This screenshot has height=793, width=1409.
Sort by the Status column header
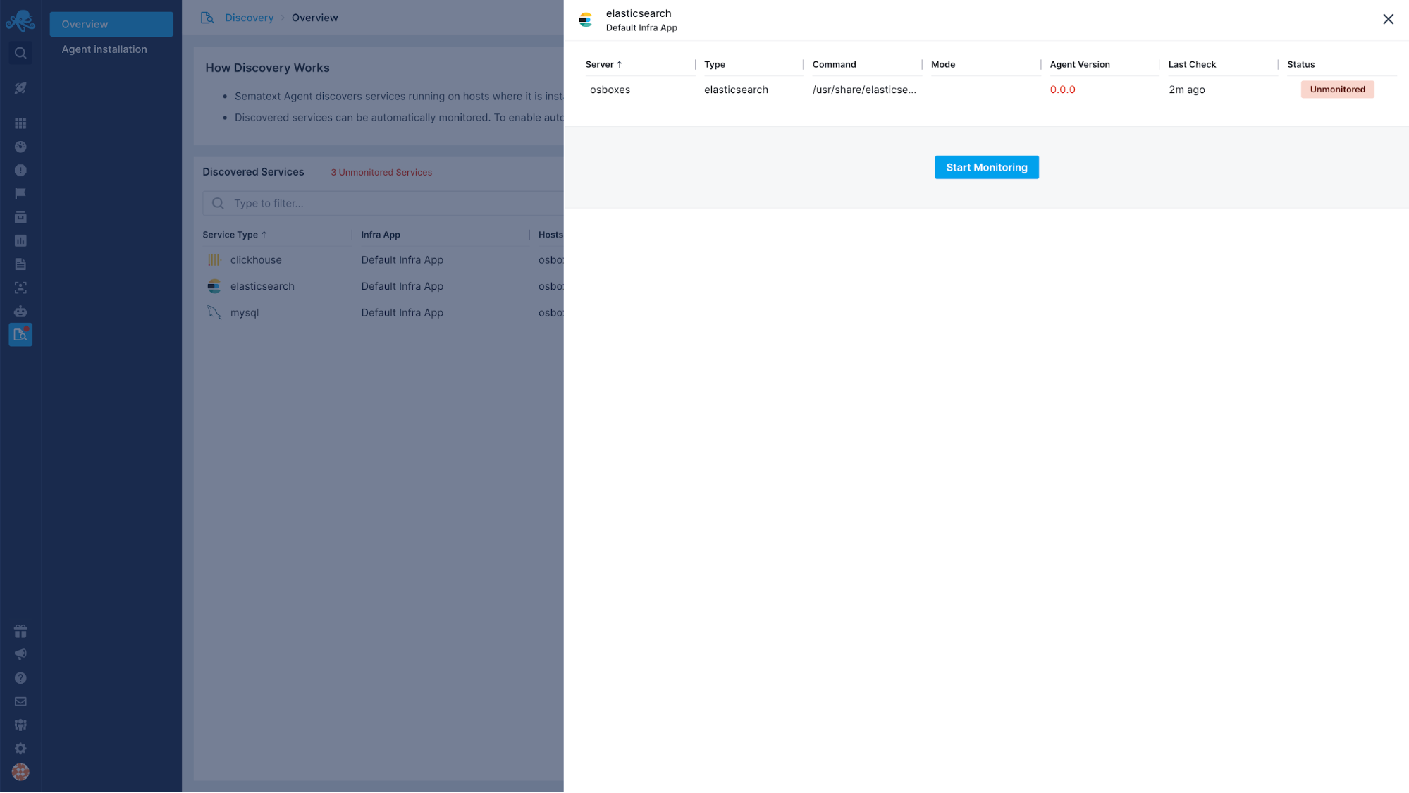click(x=1300, y=64)
